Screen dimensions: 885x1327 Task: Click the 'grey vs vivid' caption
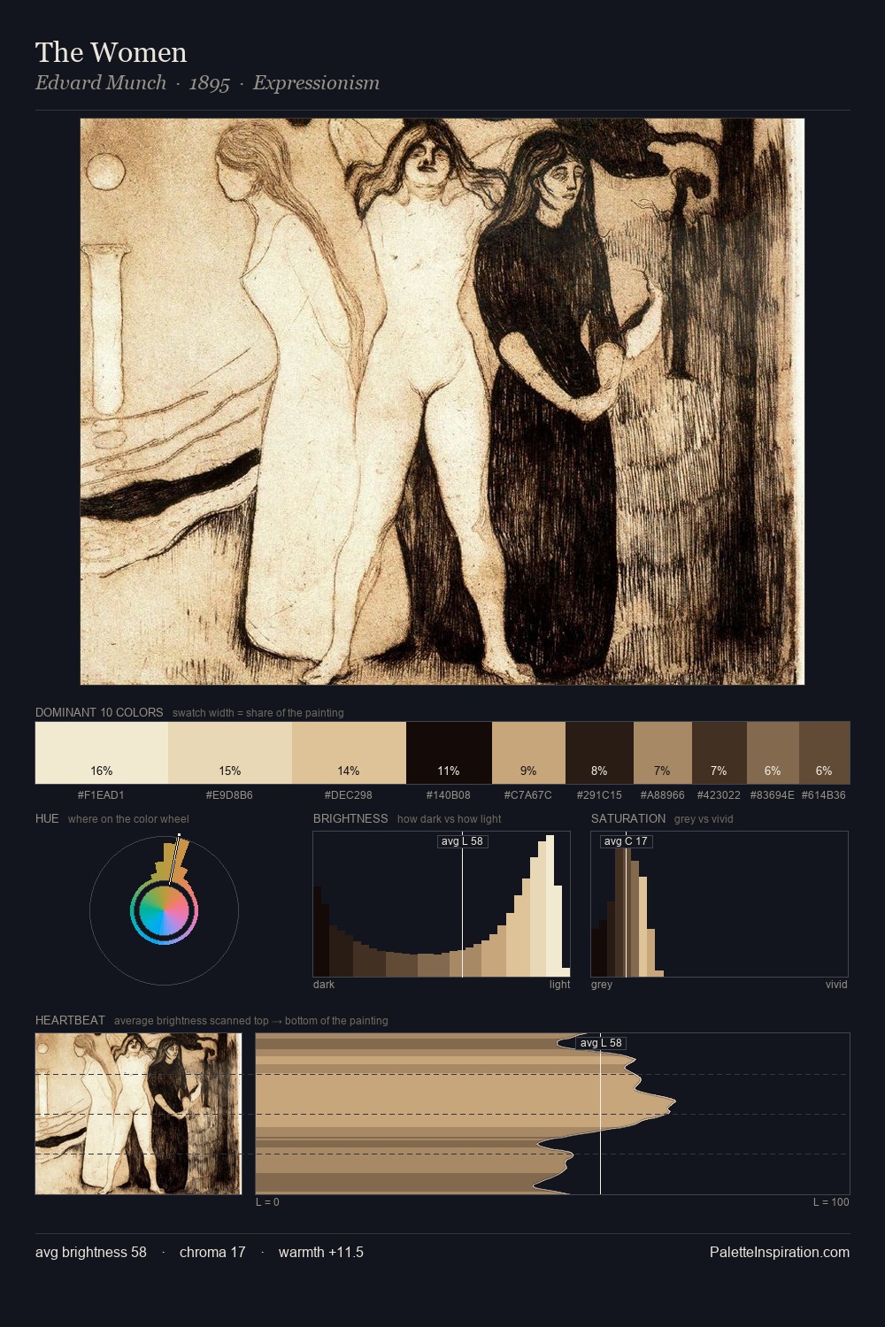[x=704, y=819]
